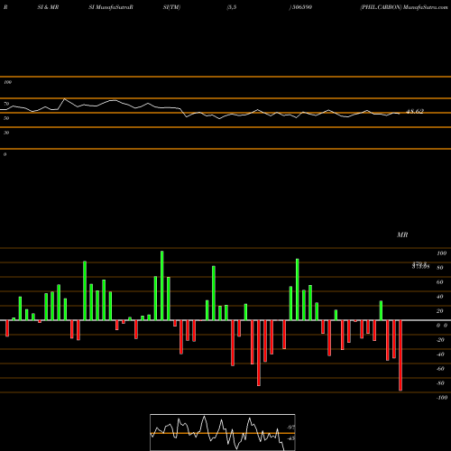Click the -100 label on the MR axis
This screenshot has height=451, width=451.
pos(442,398)
